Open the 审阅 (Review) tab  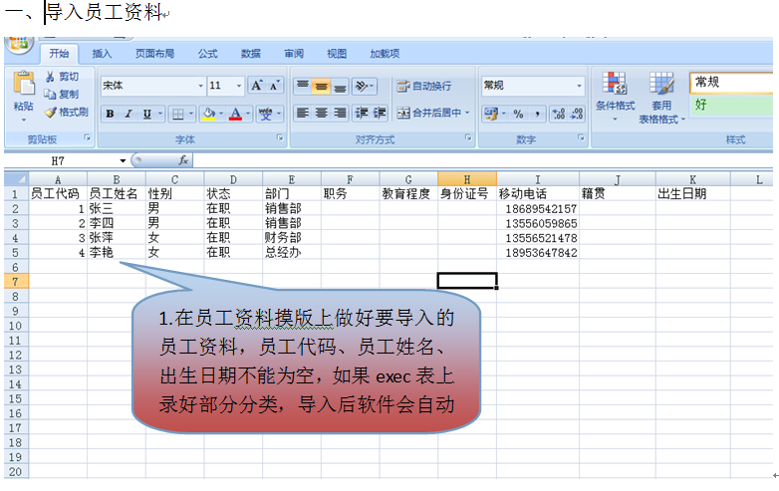click(294, 54)
